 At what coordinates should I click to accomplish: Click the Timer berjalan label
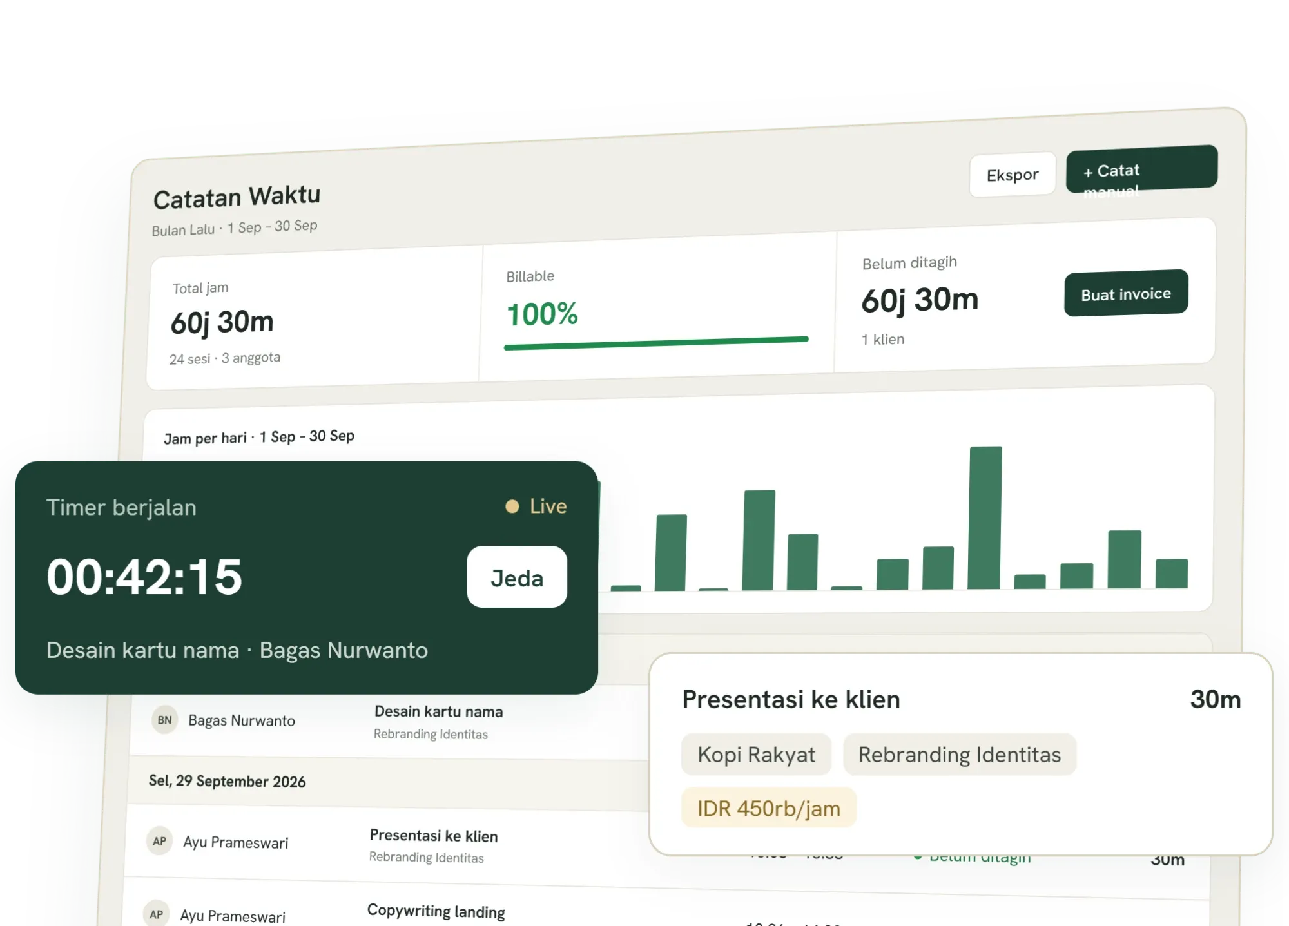pos(121,508)
